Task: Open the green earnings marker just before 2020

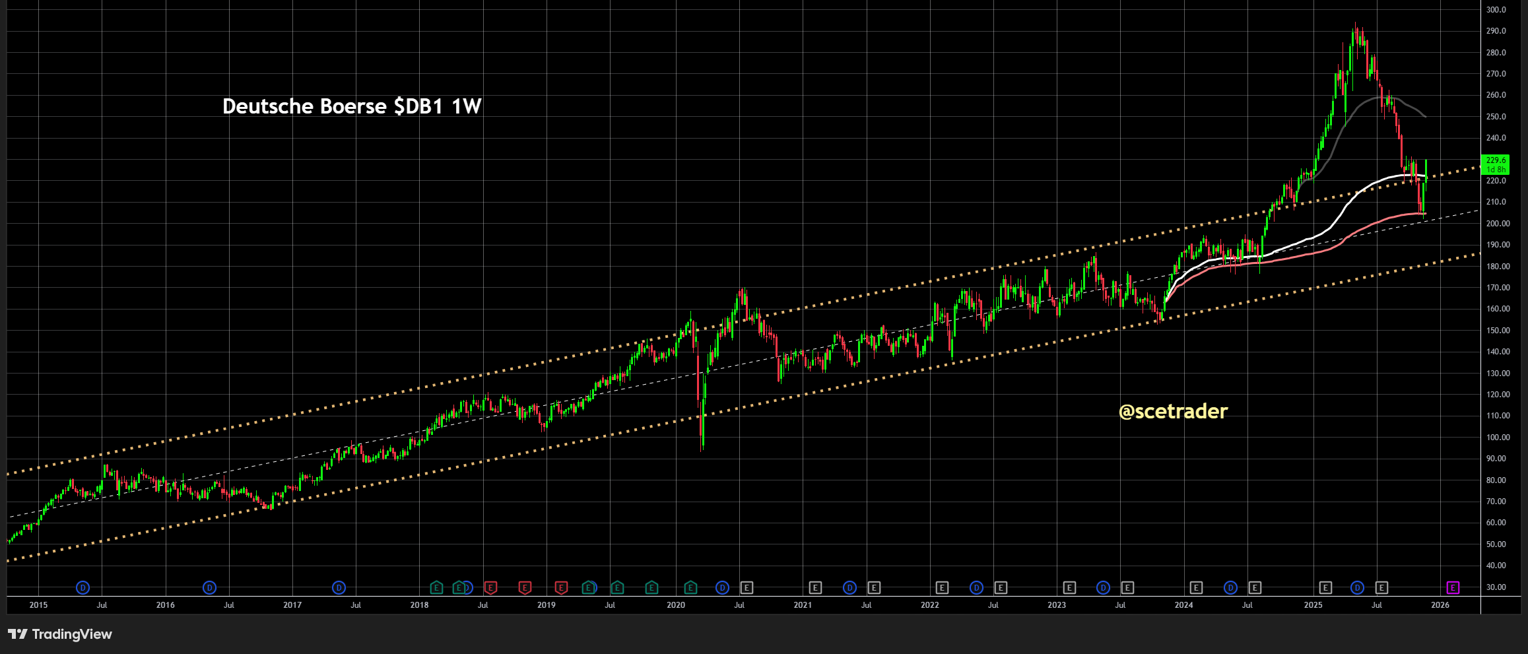Action: (x=651, y=587)
